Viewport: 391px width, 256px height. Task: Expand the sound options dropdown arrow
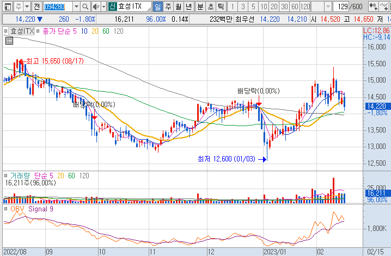(x=103, y=7)
